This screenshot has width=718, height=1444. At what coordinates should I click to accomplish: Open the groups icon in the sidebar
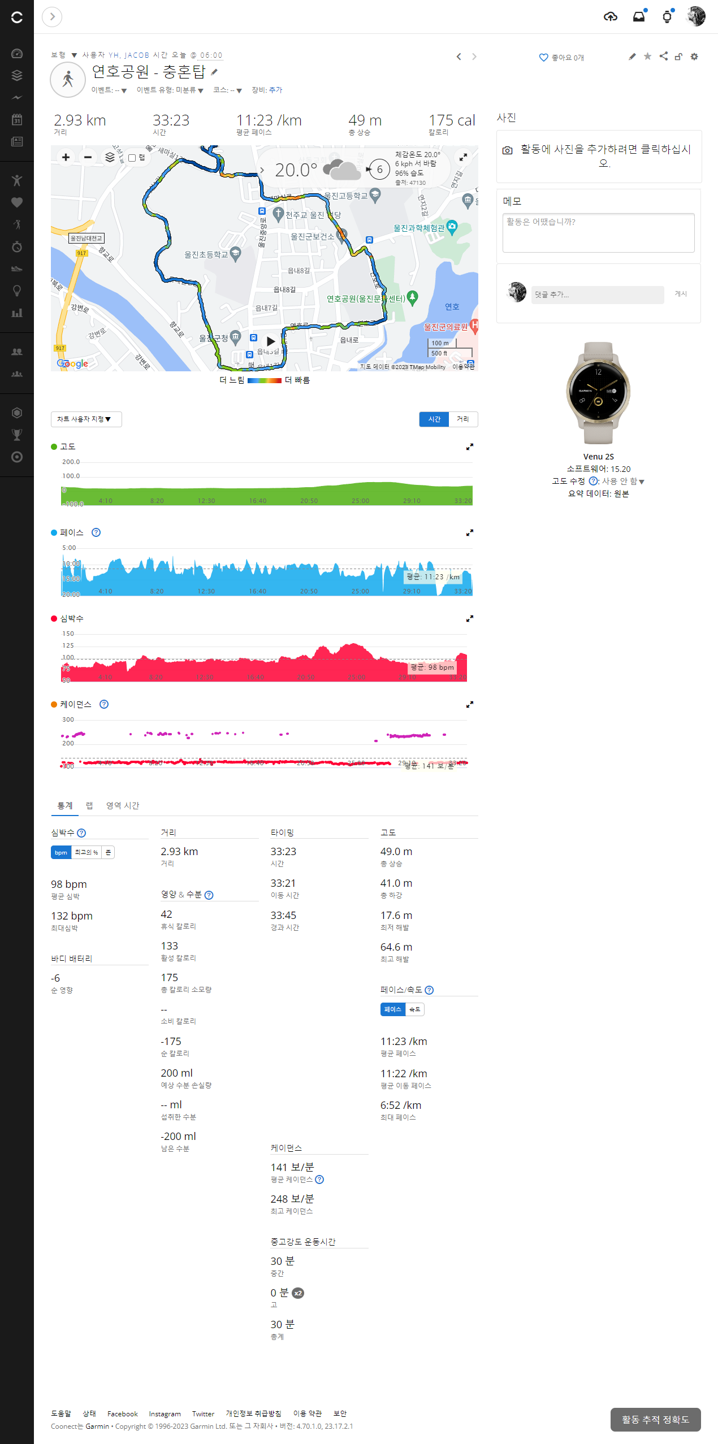(x=17, y=374)
